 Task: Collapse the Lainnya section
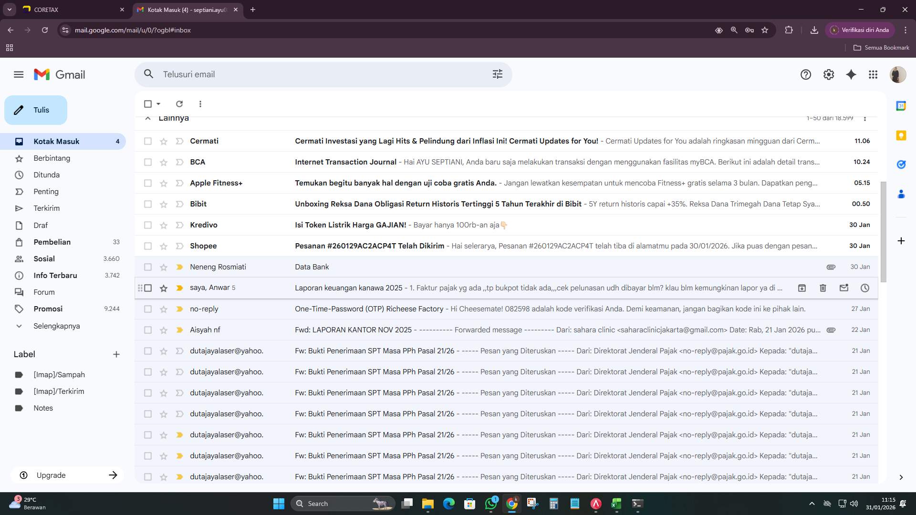tap(148, 118)
